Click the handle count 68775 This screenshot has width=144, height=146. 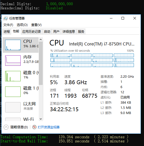90,96
